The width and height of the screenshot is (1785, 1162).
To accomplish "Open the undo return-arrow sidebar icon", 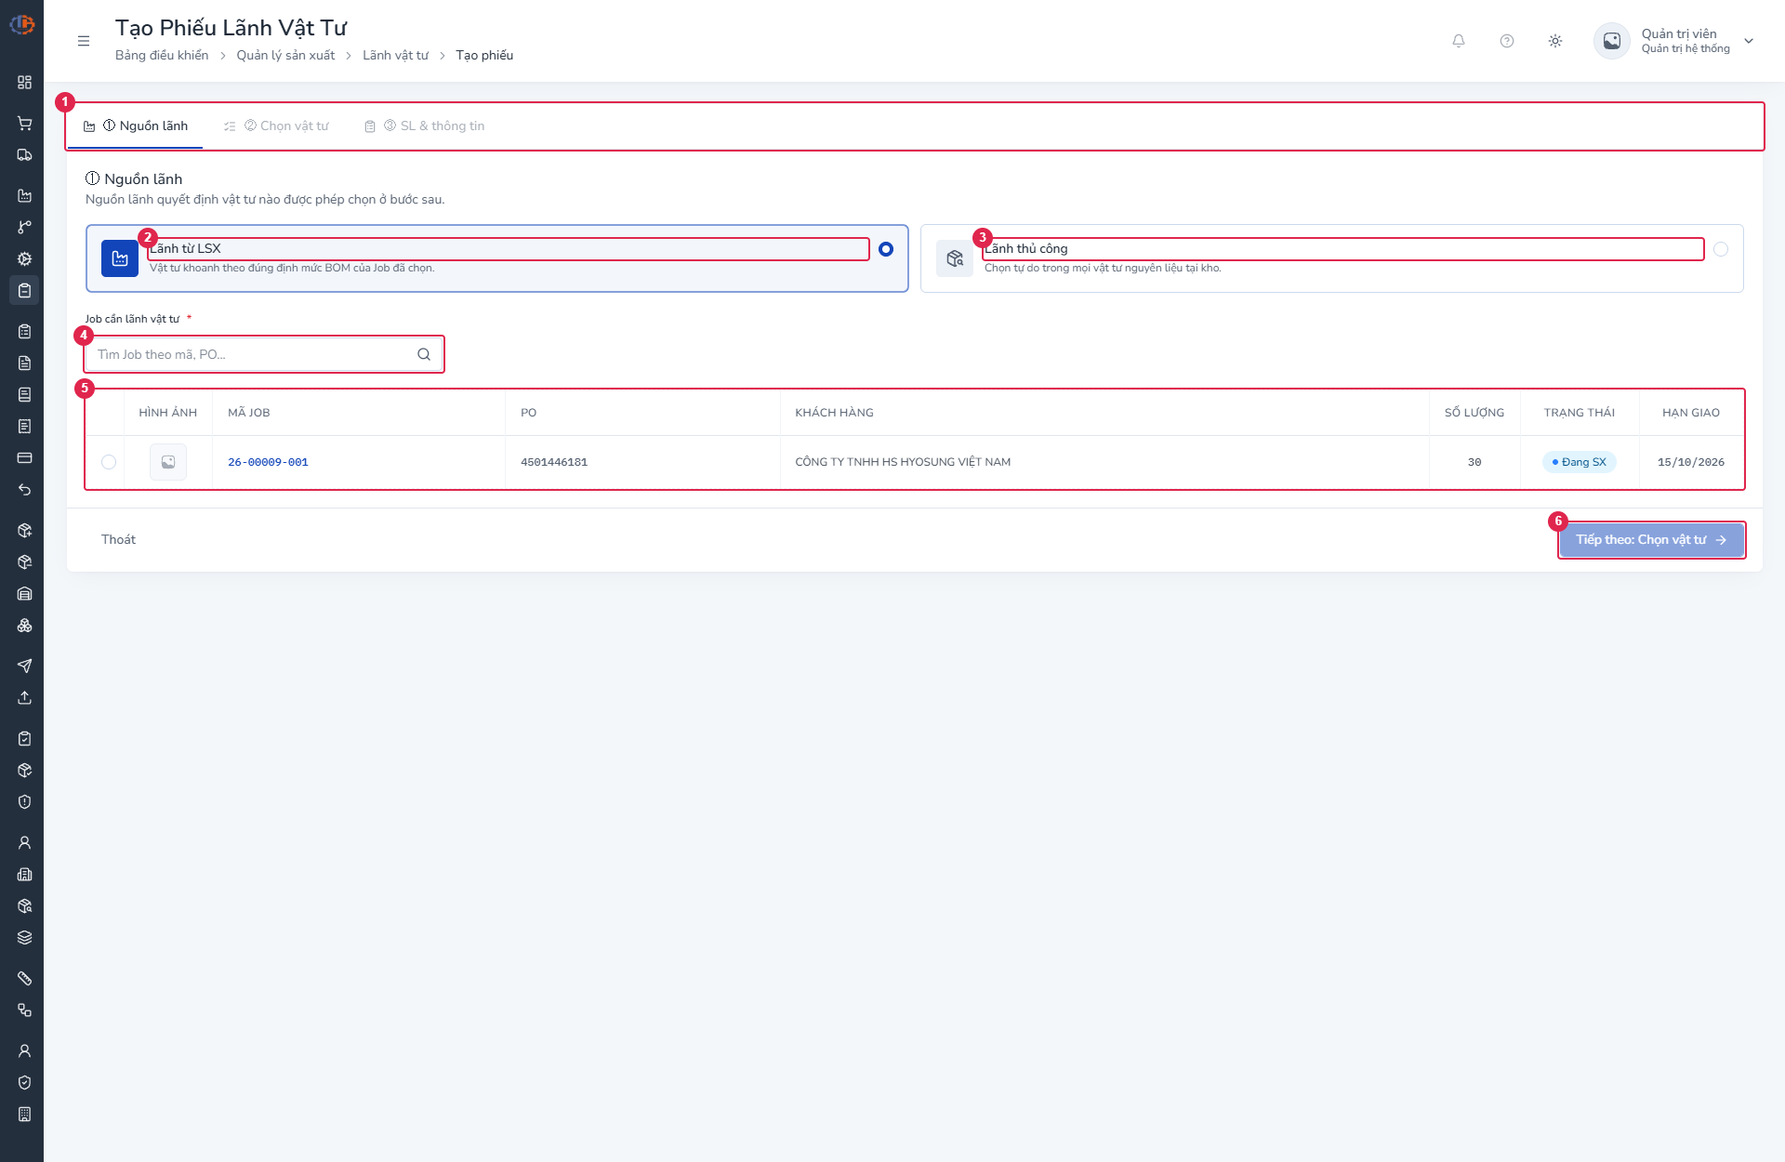I will (24, 490).
